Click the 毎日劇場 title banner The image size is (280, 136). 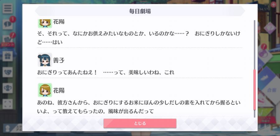[140, 11]
